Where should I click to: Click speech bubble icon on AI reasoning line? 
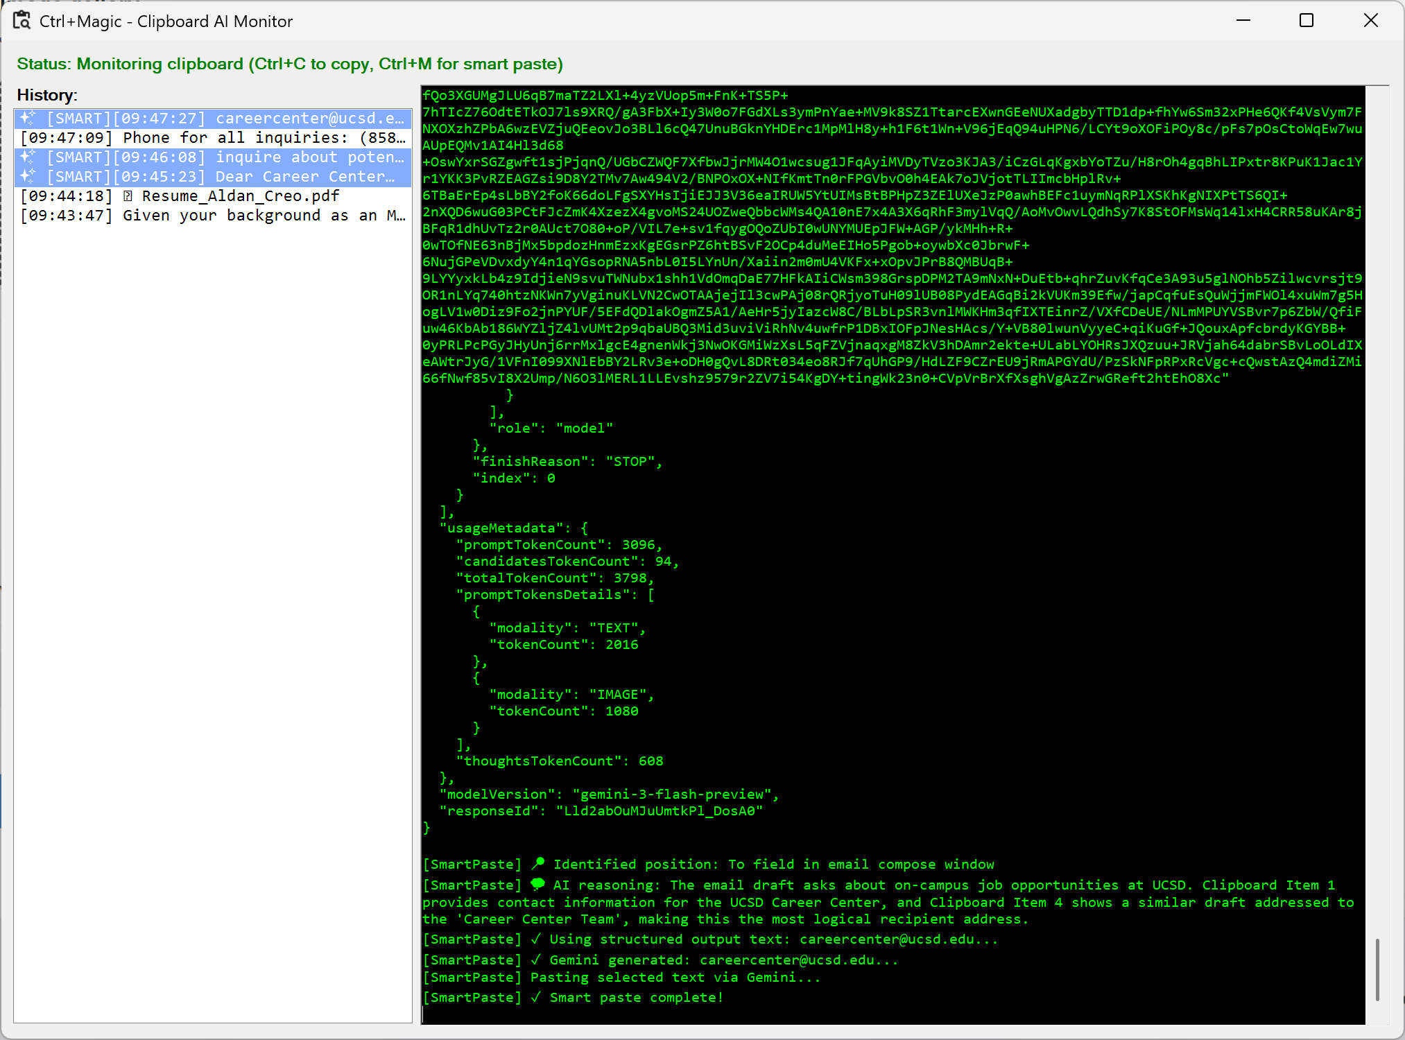pyautogui.click(x=538, y=884)
